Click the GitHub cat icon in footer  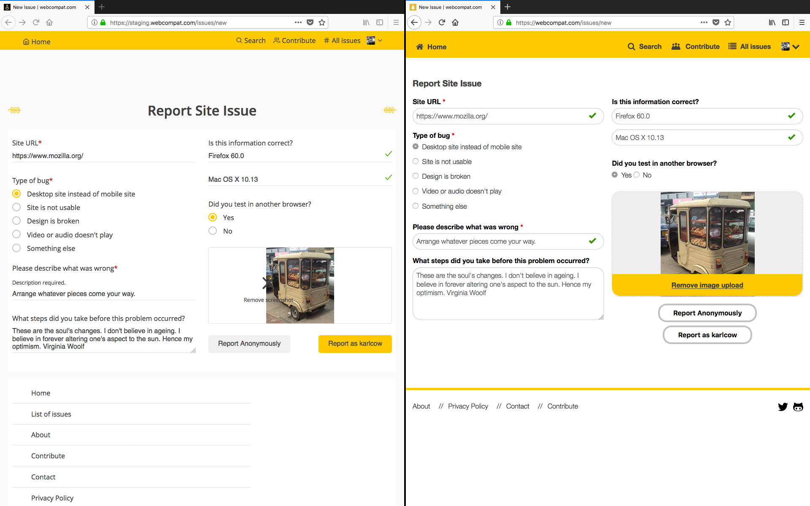[x=798, y=406]
